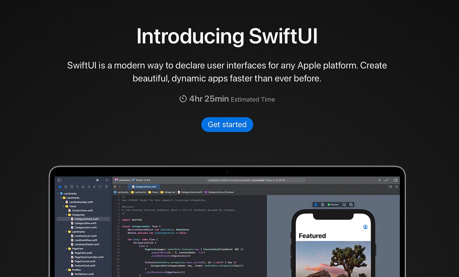This screenshot has height=277, width=459.
Task: Click the CategoryHome_Previews breadcrumb
Action: 219,192
